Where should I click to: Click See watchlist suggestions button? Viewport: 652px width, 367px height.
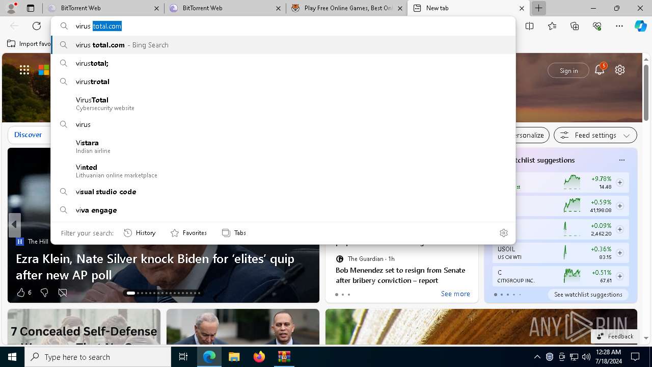pyautogui.click(x=588, y=295)
